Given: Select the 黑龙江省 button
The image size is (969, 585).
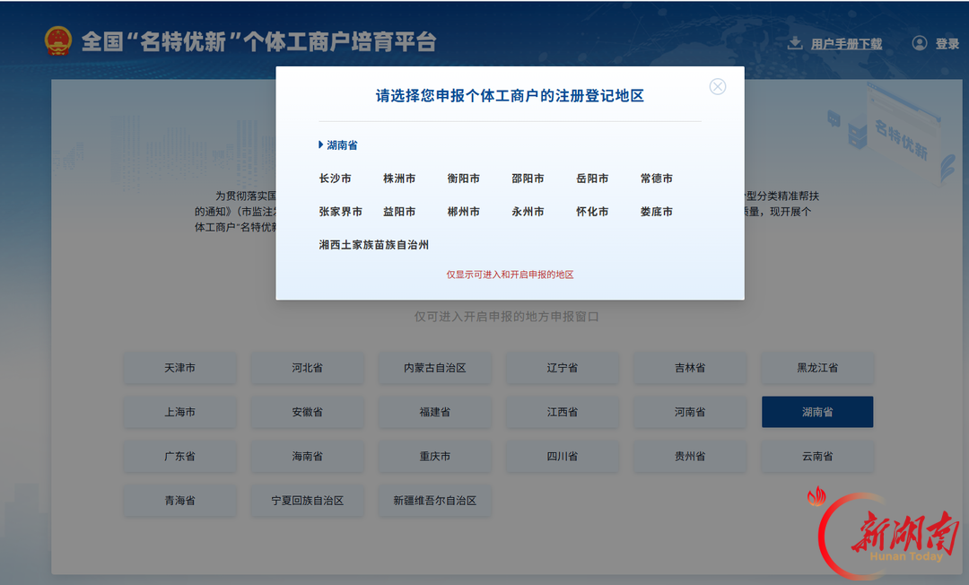Looking at the screenshot, I should (817, 368).
